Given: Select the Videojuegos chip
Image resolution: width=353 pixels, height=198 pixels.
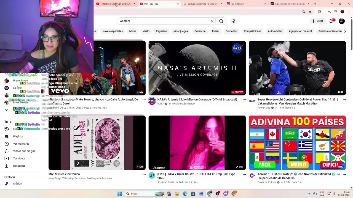Looking at the screenshot, I should 181,31.
